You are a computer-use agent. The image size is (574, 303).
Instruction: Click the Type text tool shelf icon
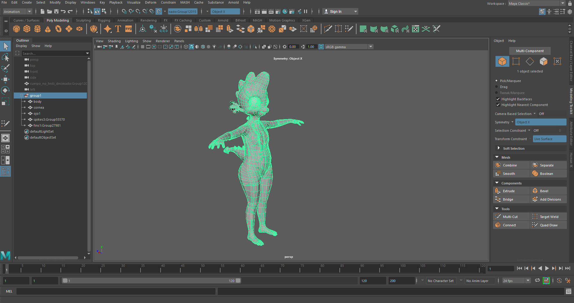coord(118,29)
